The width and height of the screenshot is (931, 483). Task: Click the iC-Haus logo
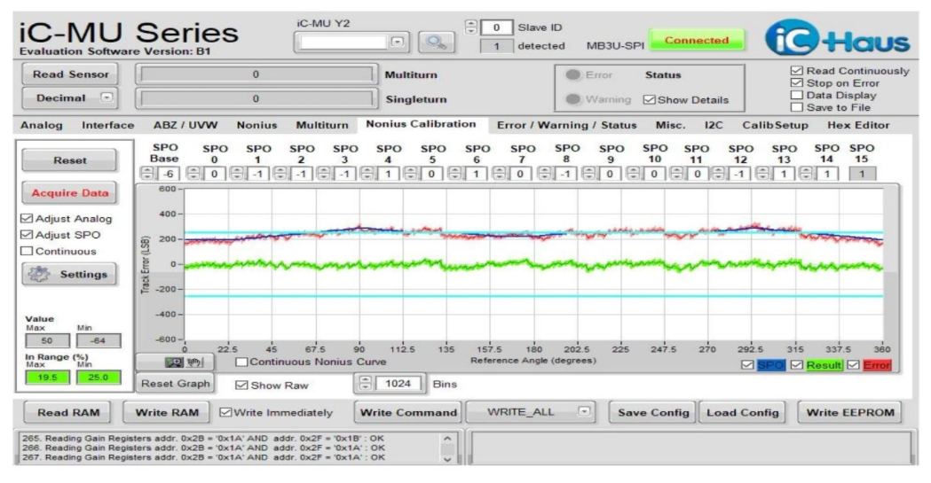pos(837,38)
